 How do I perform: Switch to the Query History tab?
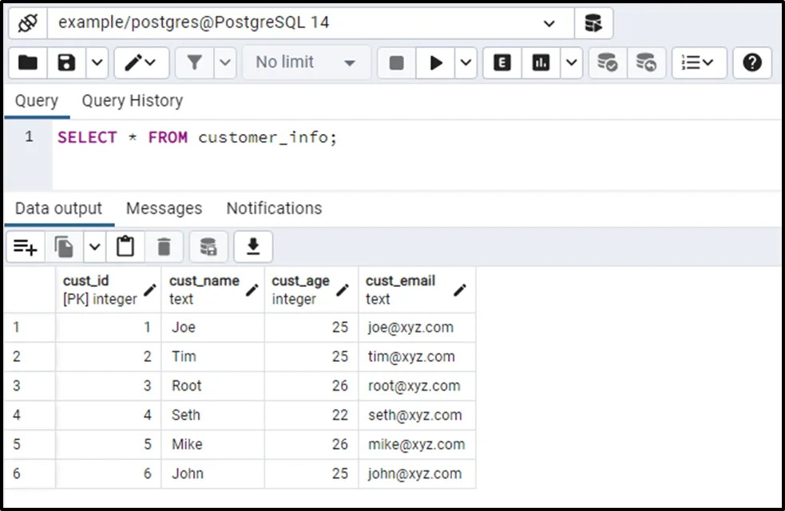(x=132, y=100)
